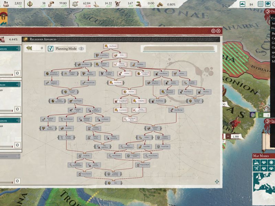Select the Medical Auxilia advance
This screenshot has width=275, height=206.
[x=93, y=138]
